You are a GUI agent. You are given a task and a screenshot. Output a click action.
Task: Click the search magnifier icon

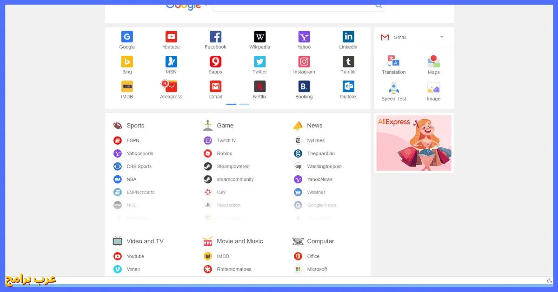tap(379, 6)
